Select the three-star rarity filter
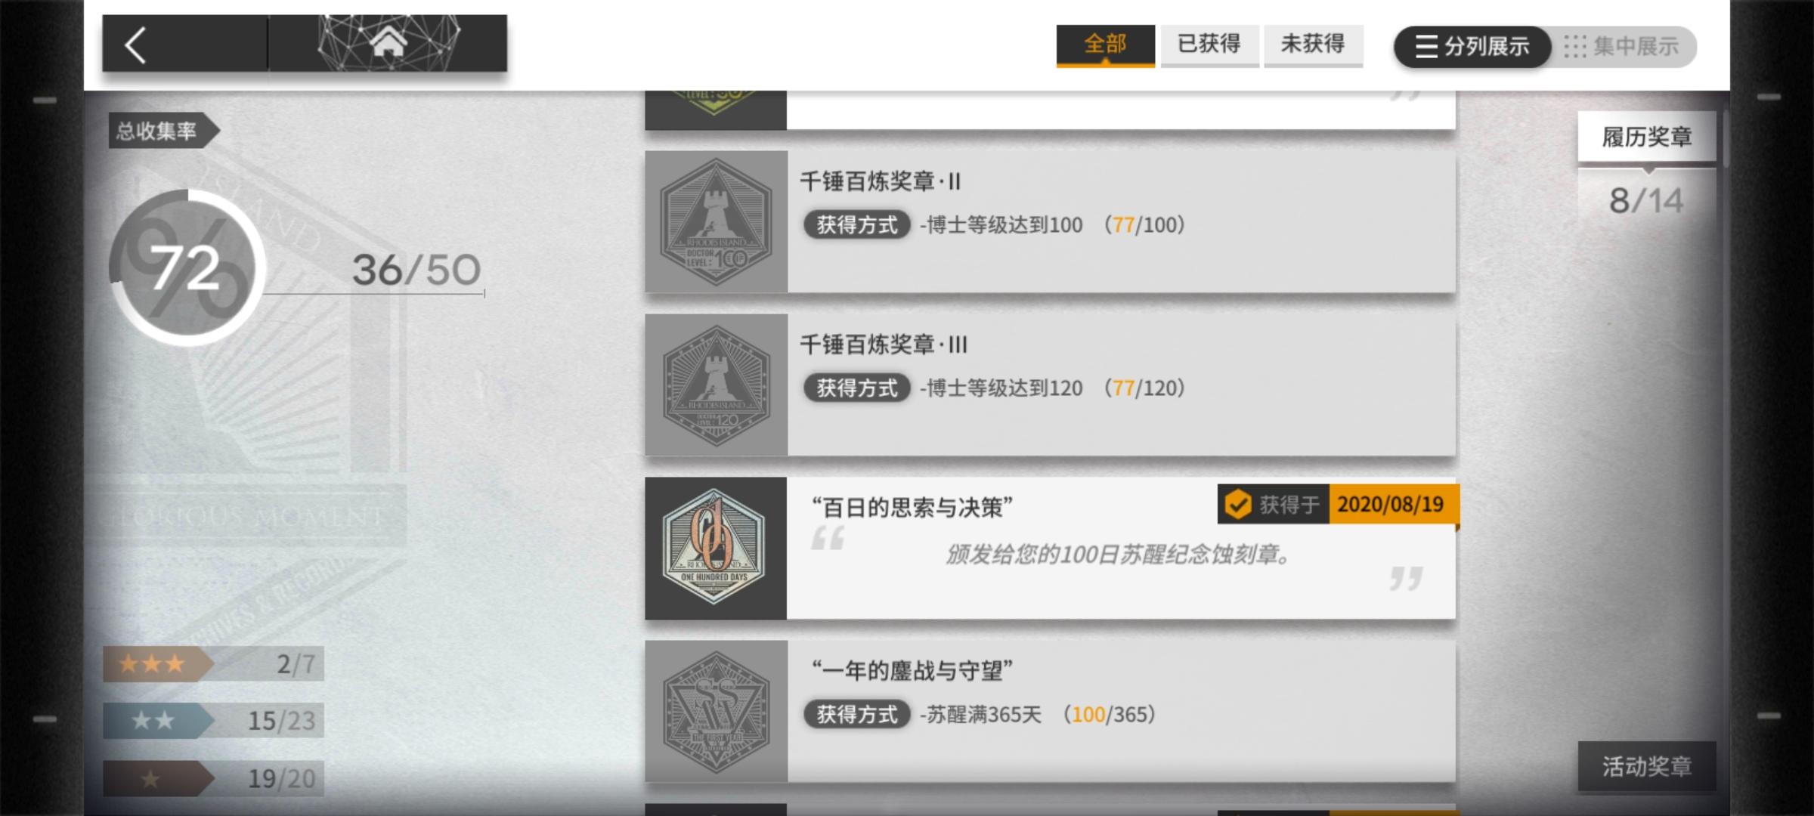The height and width of the screenshot is (816, 1814). coord(213,664)
